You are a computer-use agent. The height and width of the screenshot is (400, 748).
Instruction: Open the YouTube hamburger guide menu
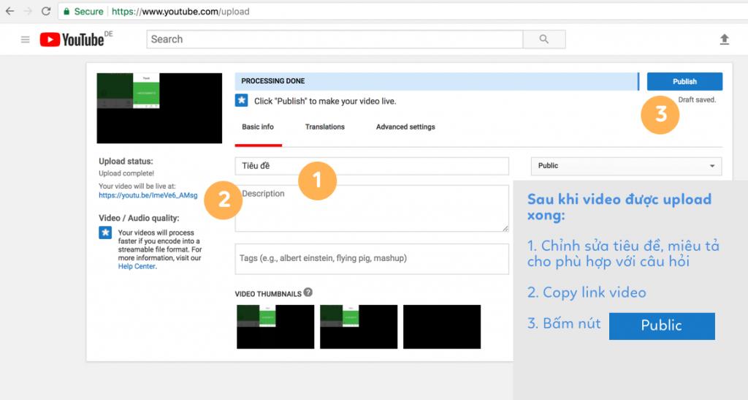tap(26, 39)
